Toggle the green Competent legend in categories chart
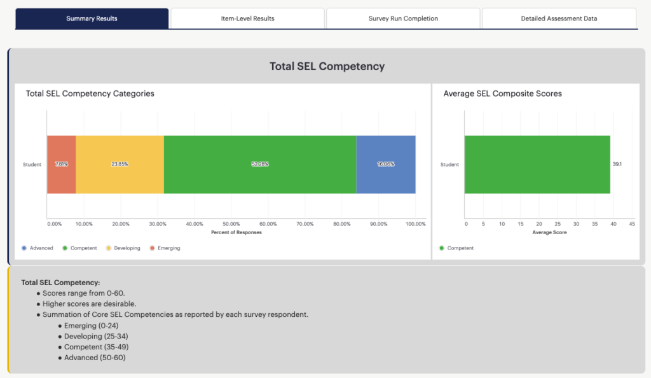 [65, 248]
